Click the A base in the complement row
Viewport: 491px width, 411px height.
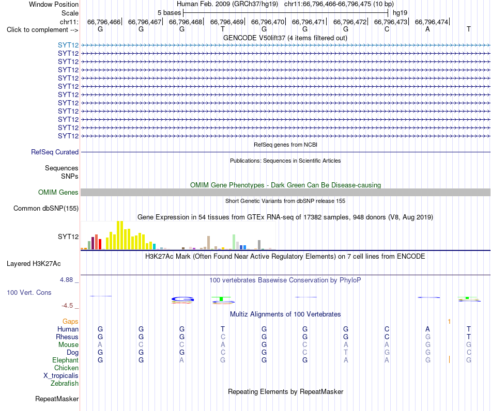point(427,29)
